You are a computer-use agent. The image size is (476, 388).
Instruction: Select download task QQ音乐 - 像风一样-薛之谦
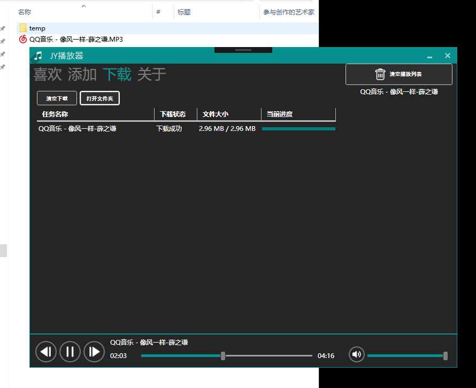78,129
